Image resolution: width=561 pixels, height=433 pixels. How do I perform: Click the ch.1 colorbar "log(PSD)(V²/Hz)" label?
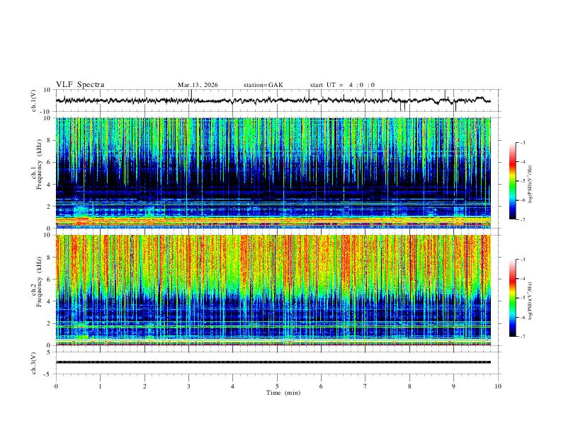pyautogui.click(x=531, y=185)
